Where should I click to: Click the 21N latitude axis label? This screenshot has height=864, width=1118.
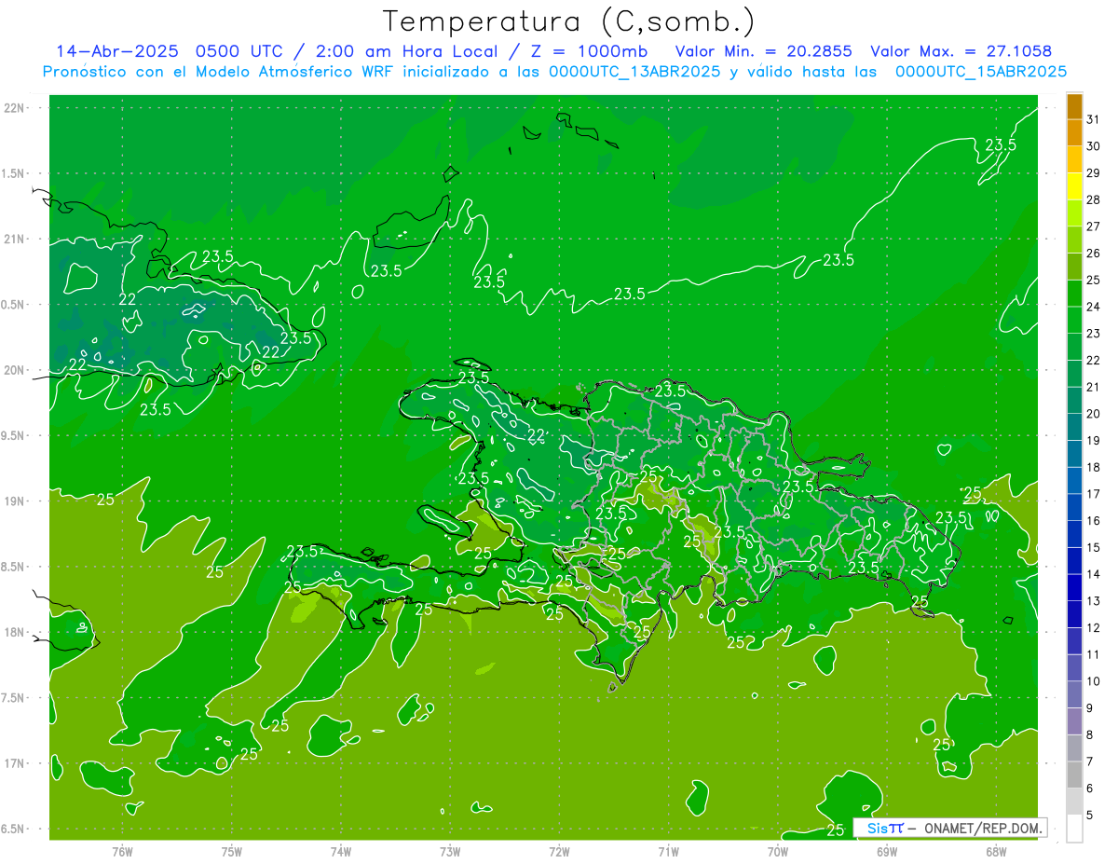click(14, 239)
